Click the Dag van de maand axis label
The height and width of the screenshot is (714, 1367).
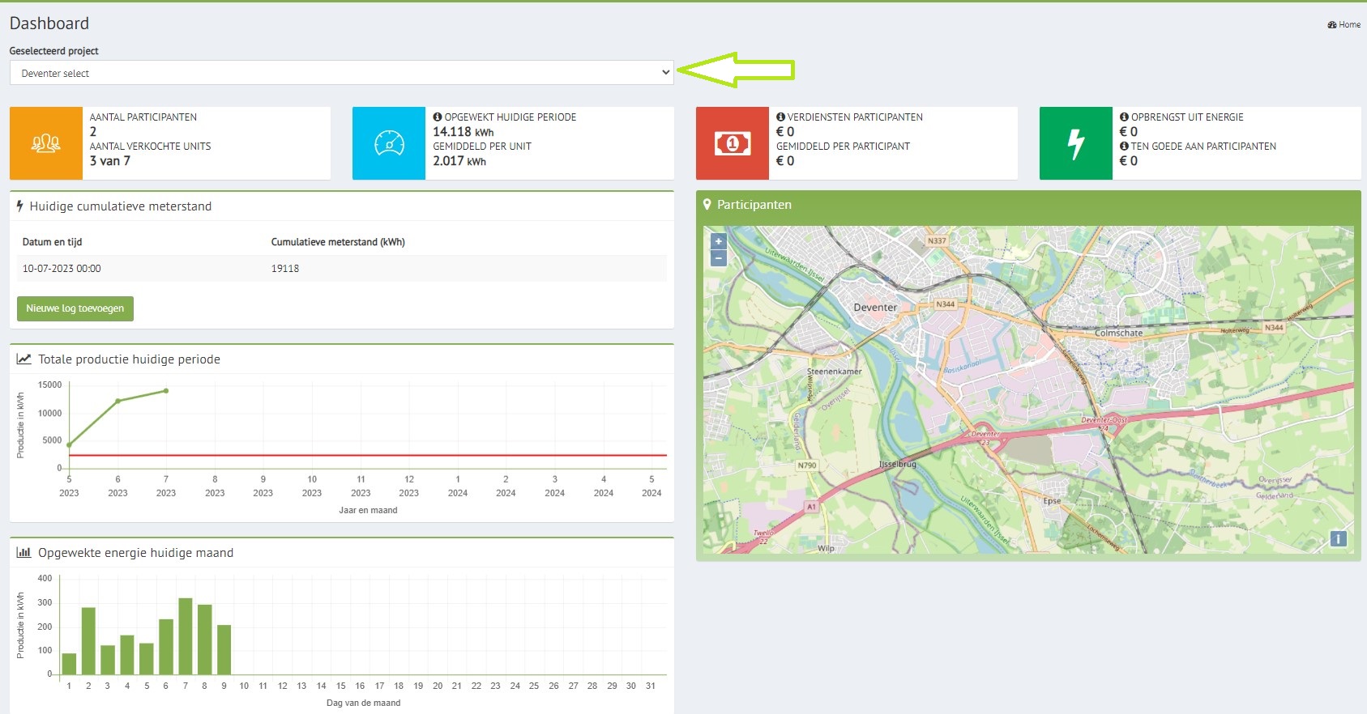pyautogui.click(x=364, y=703)
